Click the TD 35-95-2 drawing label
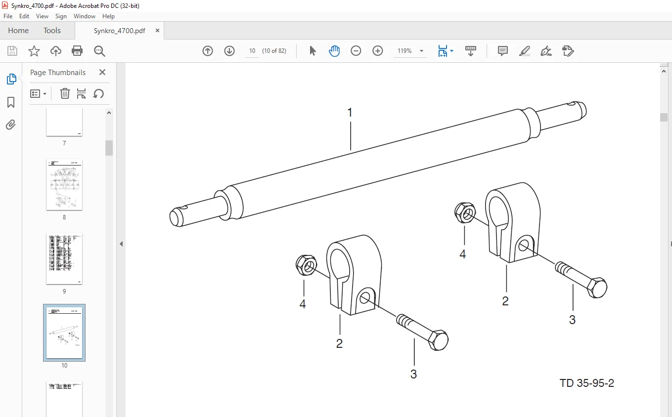This screenshot has width=672, height=417. tap(587, 383)
